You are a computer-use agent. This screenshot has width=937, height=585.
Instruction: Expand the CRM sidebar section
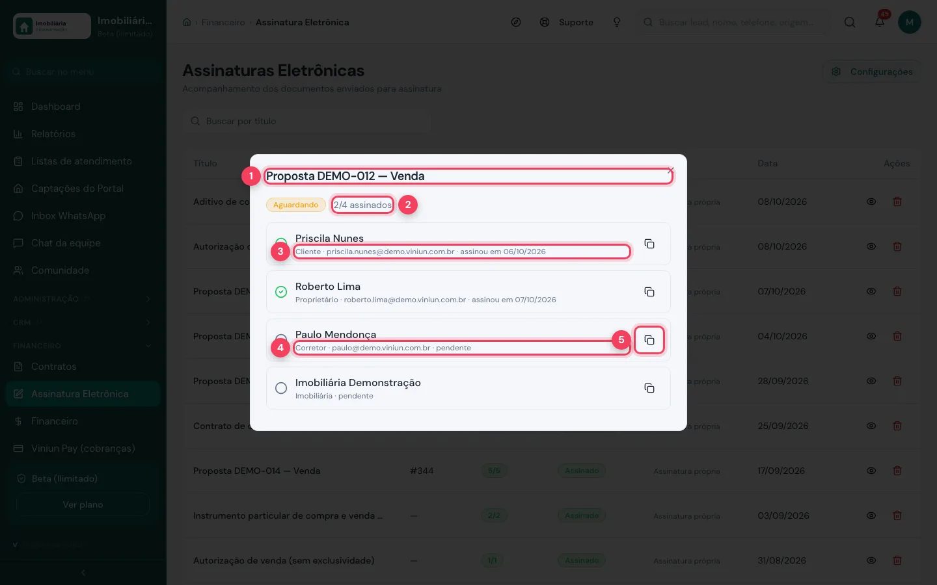click(83, 322)
